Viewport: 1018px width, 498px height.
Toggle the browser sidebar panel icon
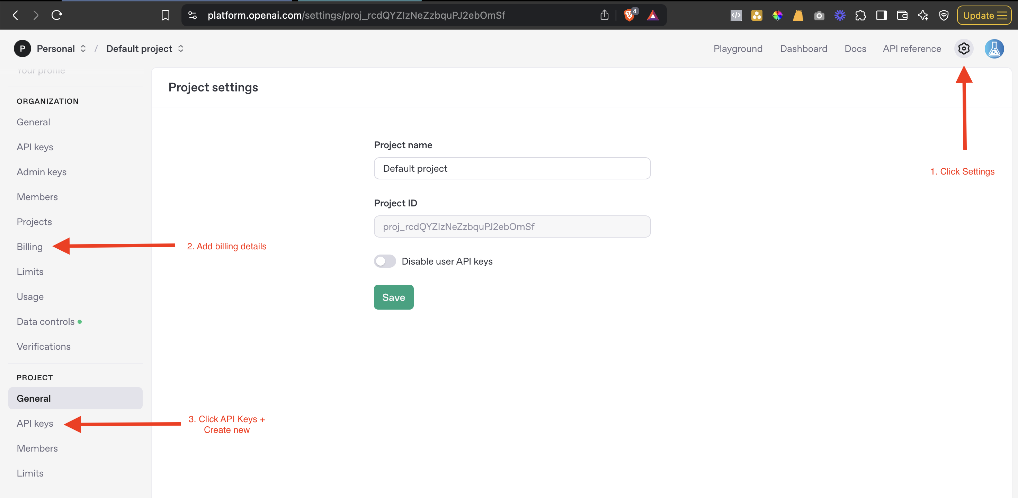click(x=881, y=16)
